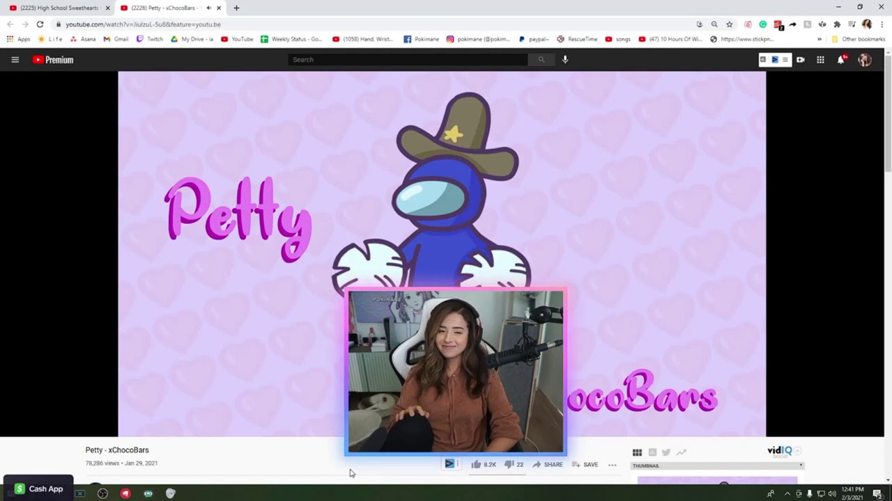The image size is (892, 501).
Task: Open the video more actions ellipsis
Action: click(613, 465)
